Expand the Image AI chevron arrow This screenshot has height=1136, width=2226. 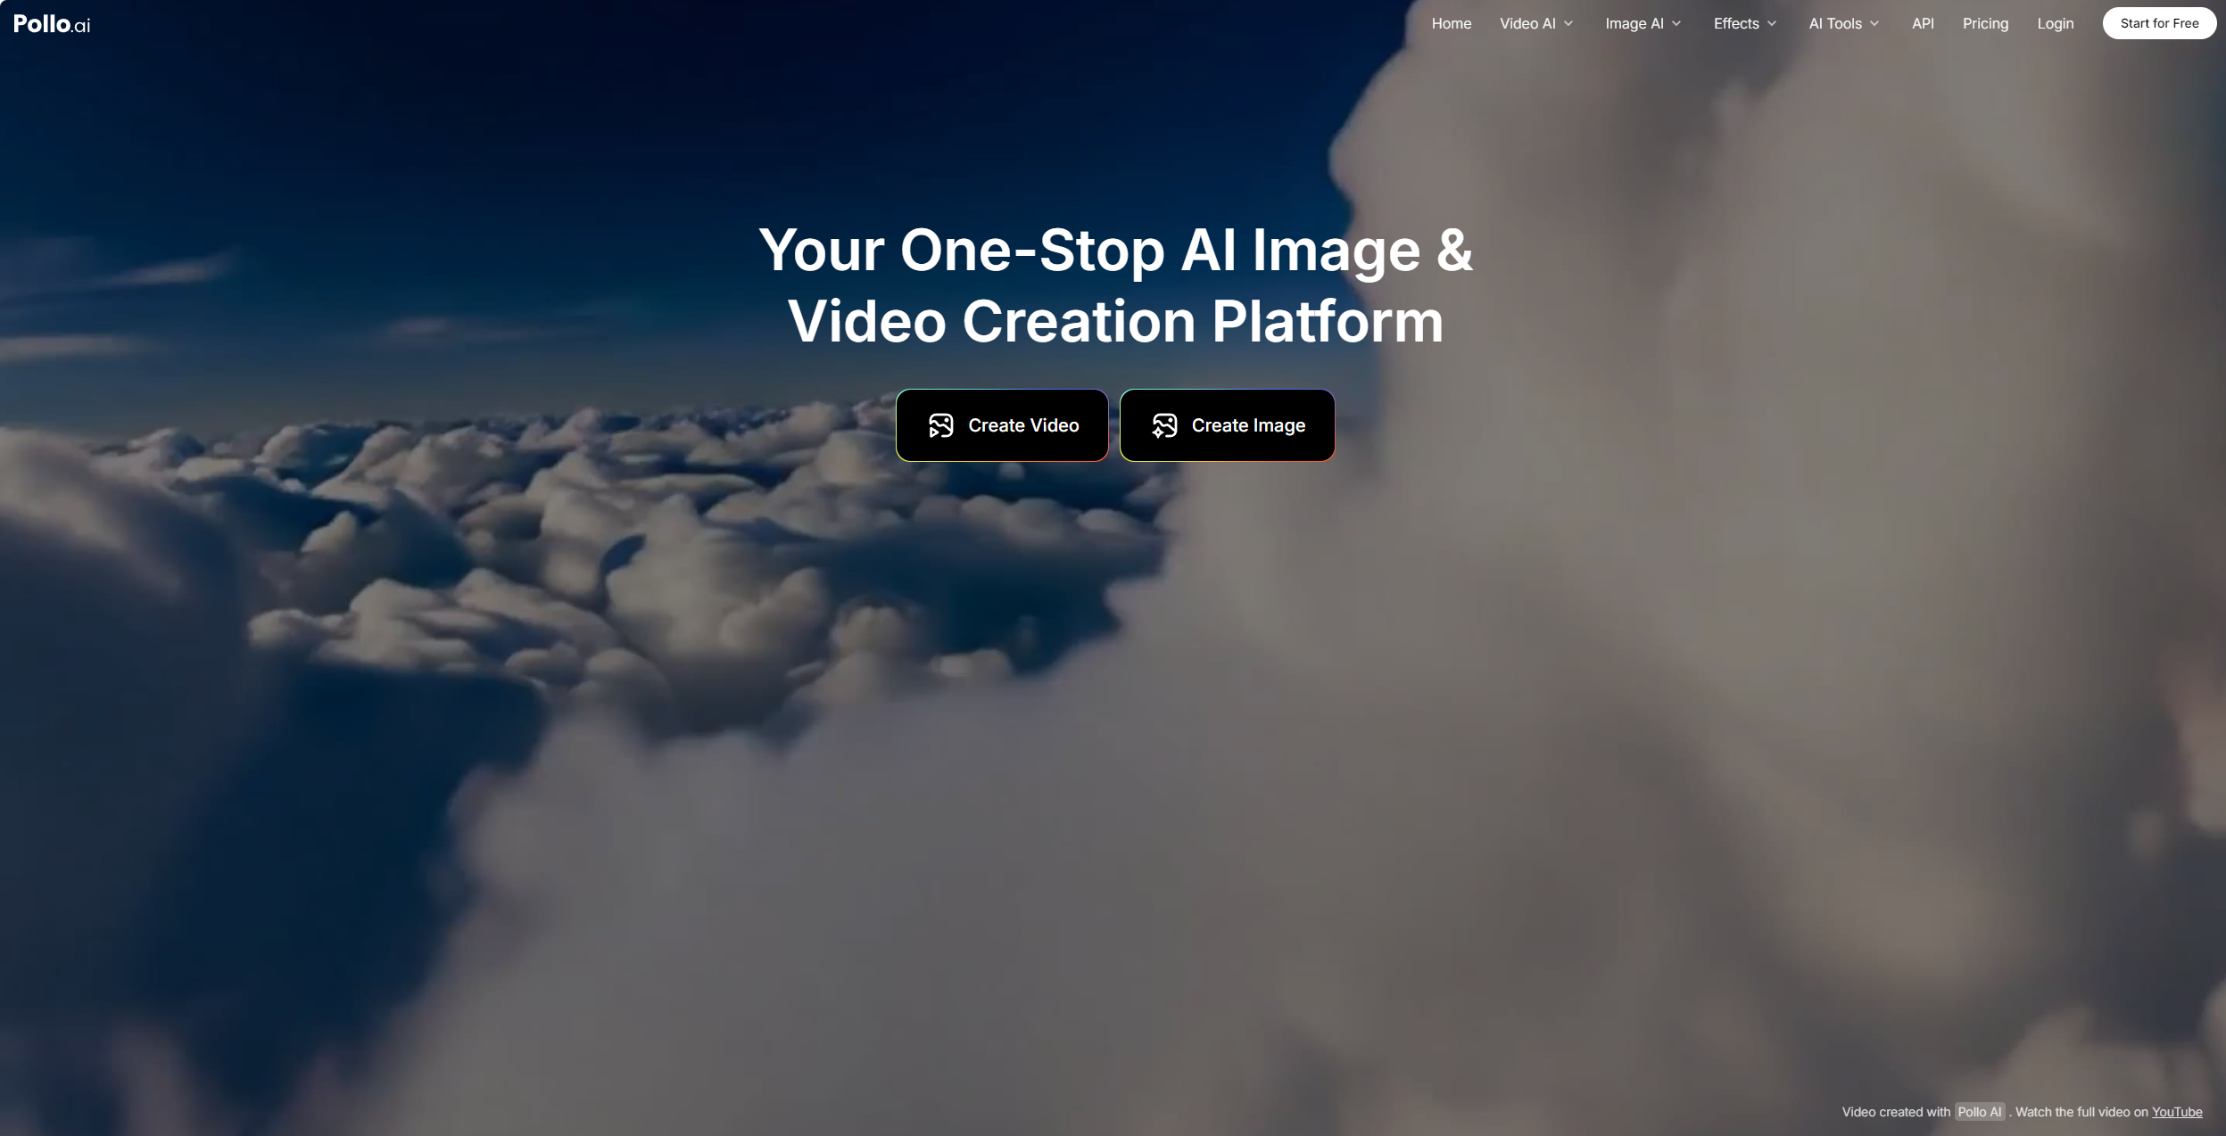(1676, 24)
